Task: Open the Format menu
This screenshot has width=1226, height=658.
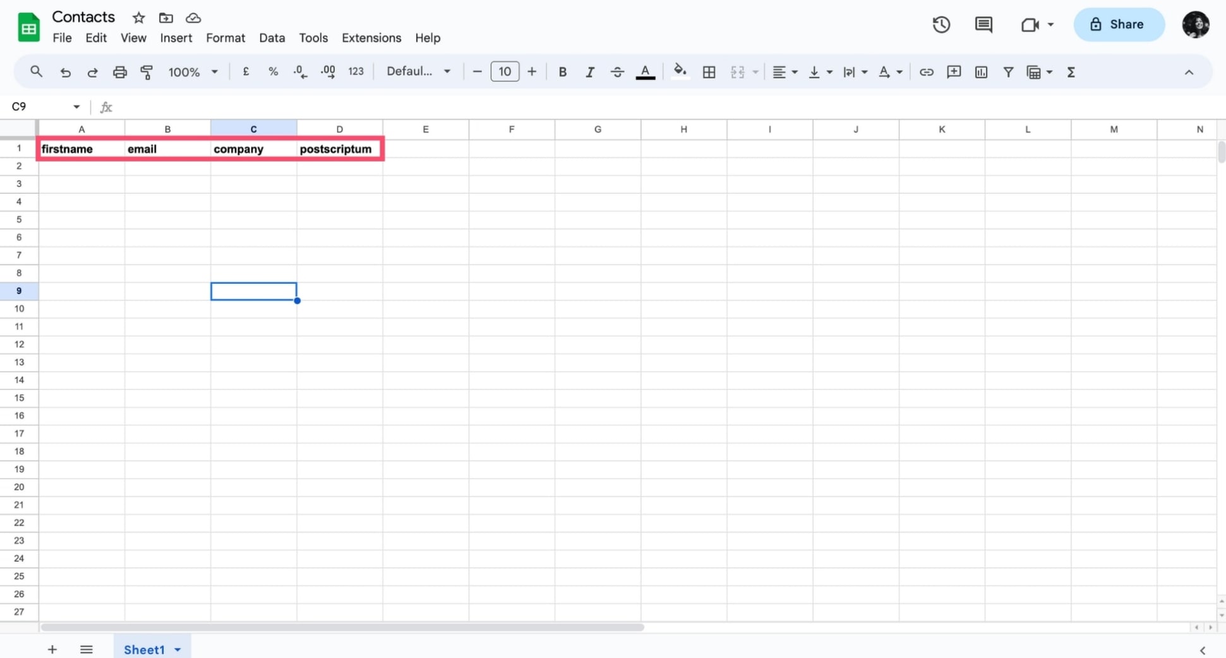Action: click(225, 38)
